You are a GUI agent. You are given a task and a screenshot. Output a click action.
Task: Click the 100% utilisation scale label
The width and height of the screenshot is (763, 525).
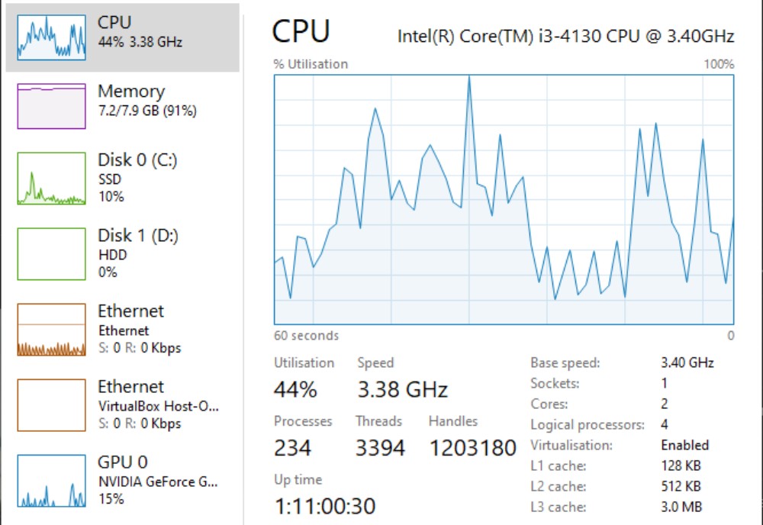[x=716, y=63]
